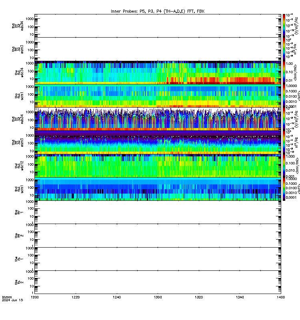Click inside the empty 'the fff 1' panel
300x320 pixels.
coord(158,212)
